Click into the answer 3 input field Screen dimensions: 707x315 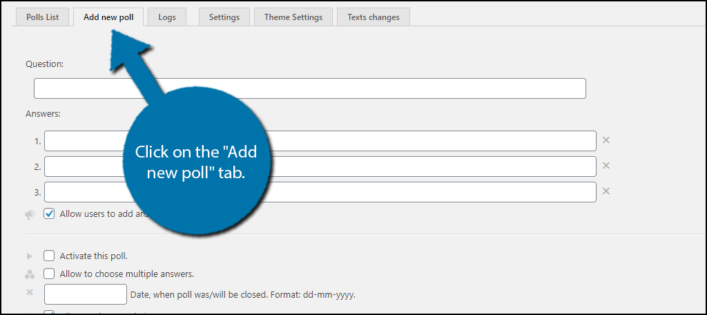pyautogui.click(x=428, y=192)
